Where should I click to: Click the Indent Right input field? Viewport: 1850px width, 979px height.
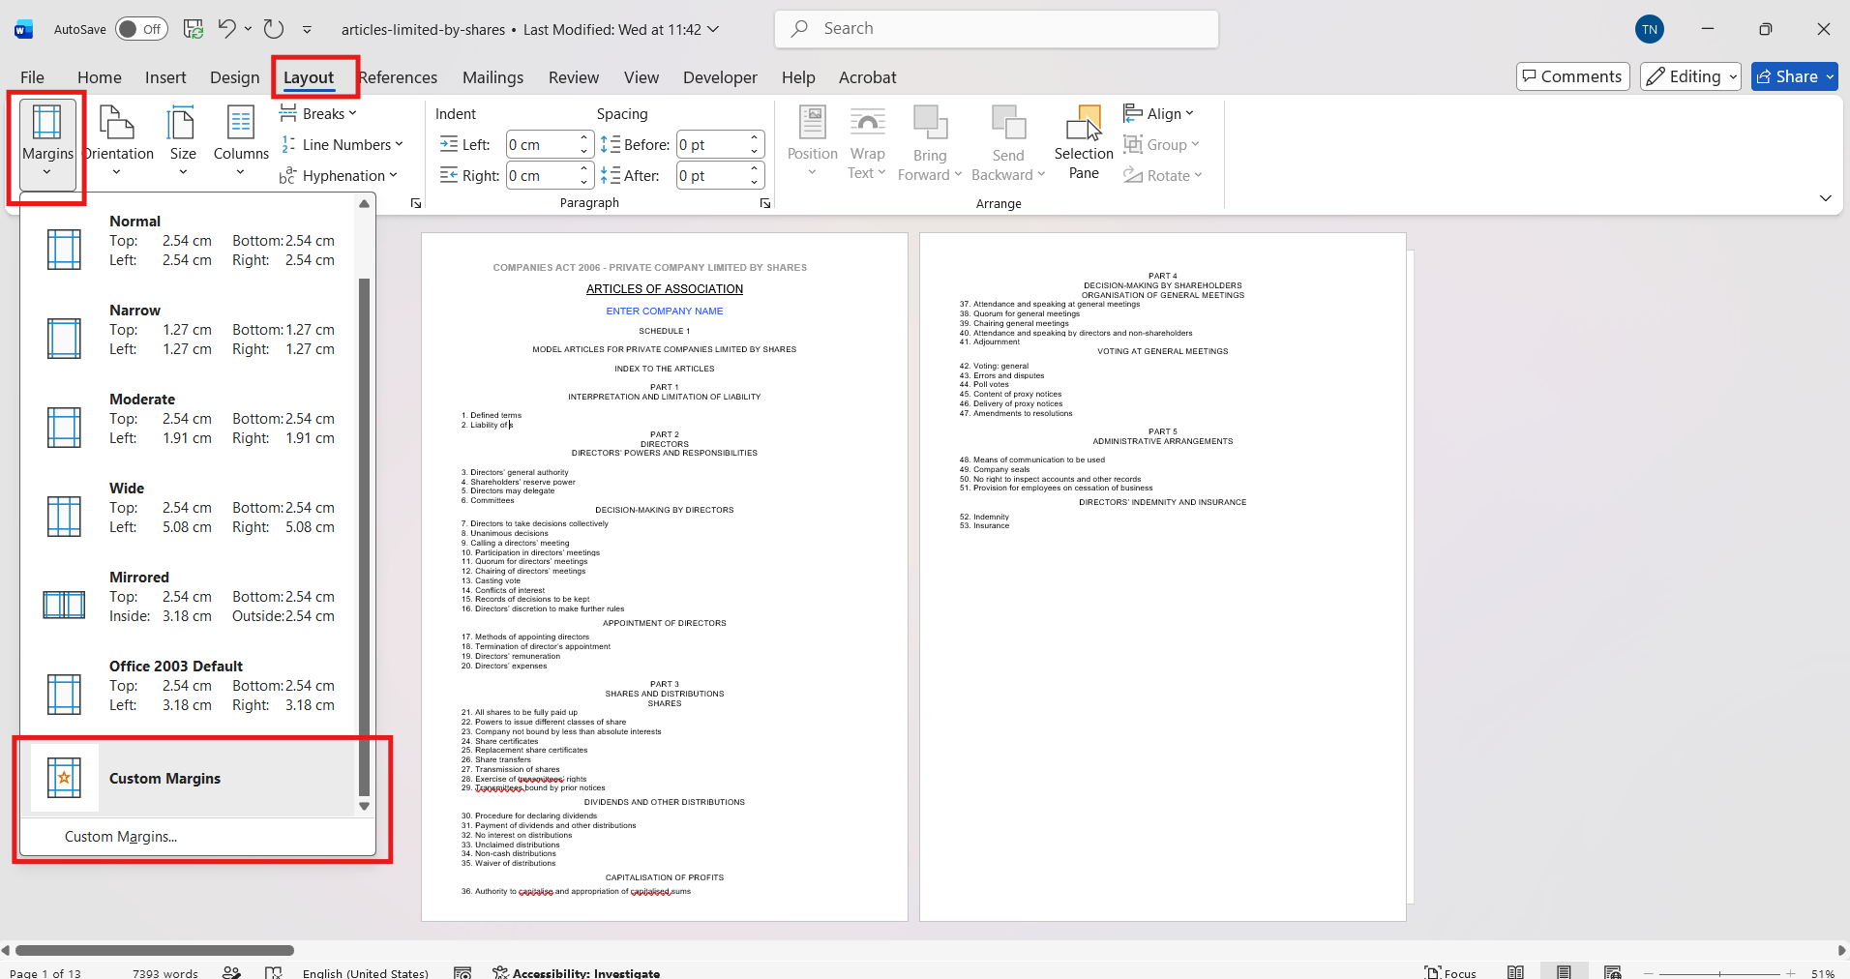point(542,176)
